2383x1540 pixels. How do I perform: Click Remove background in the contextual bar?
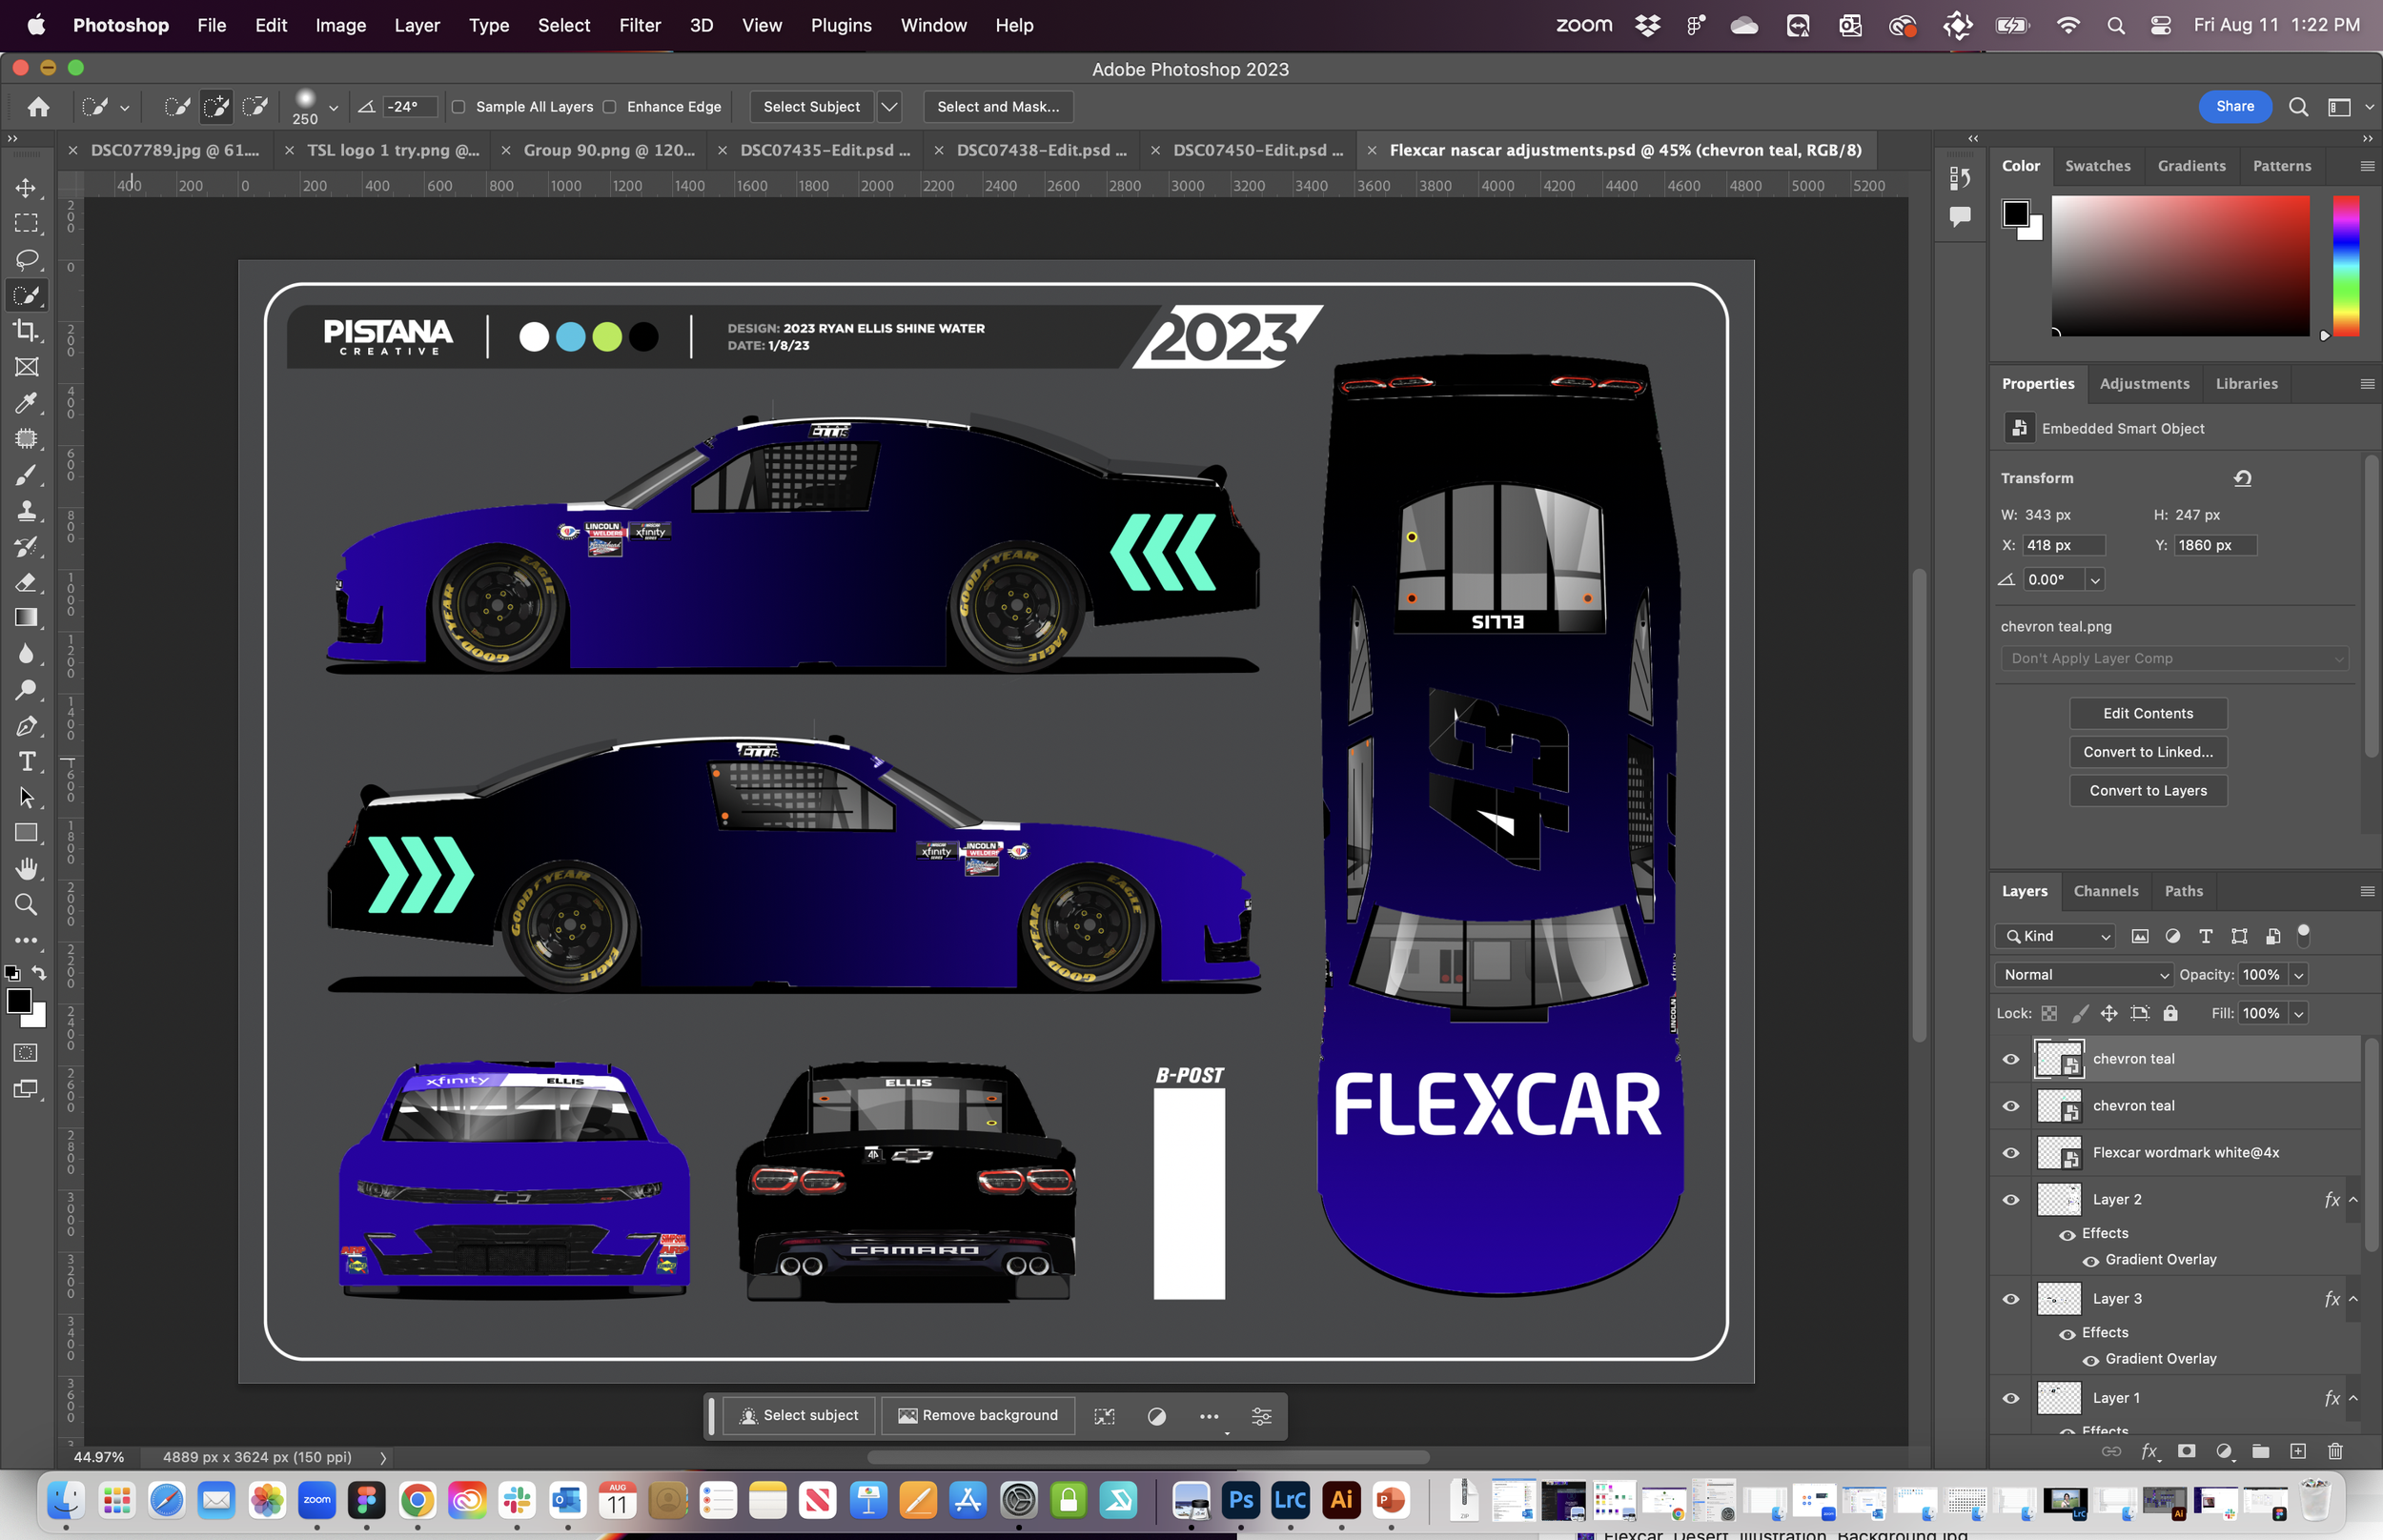click(978, 1415)
